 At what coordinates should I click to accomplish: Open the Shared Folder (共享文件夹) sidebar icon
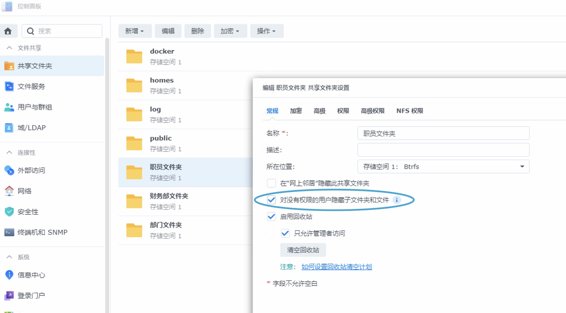tap(9, 66)
